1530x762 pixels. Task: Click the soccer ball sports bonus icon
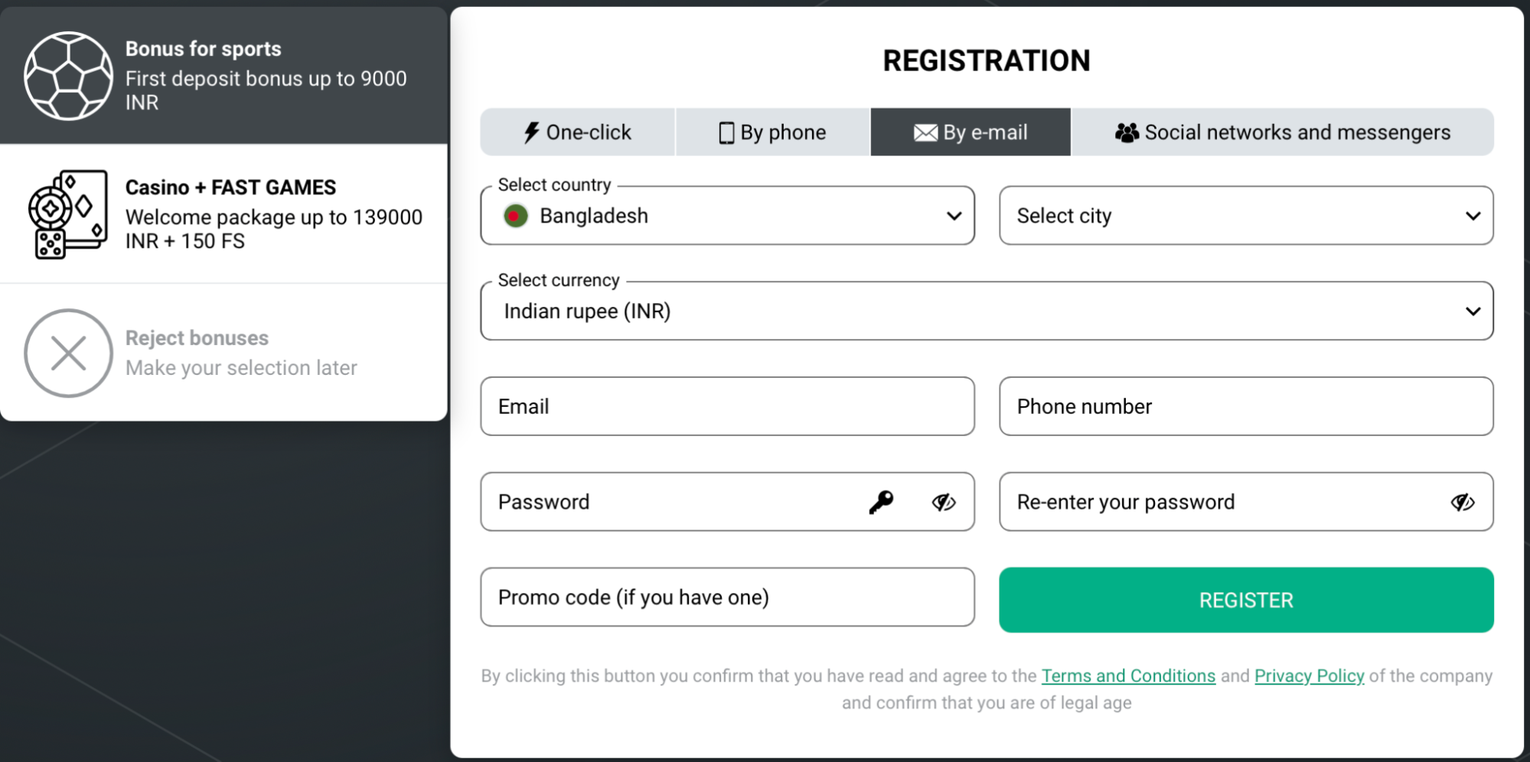coord(68,76)
